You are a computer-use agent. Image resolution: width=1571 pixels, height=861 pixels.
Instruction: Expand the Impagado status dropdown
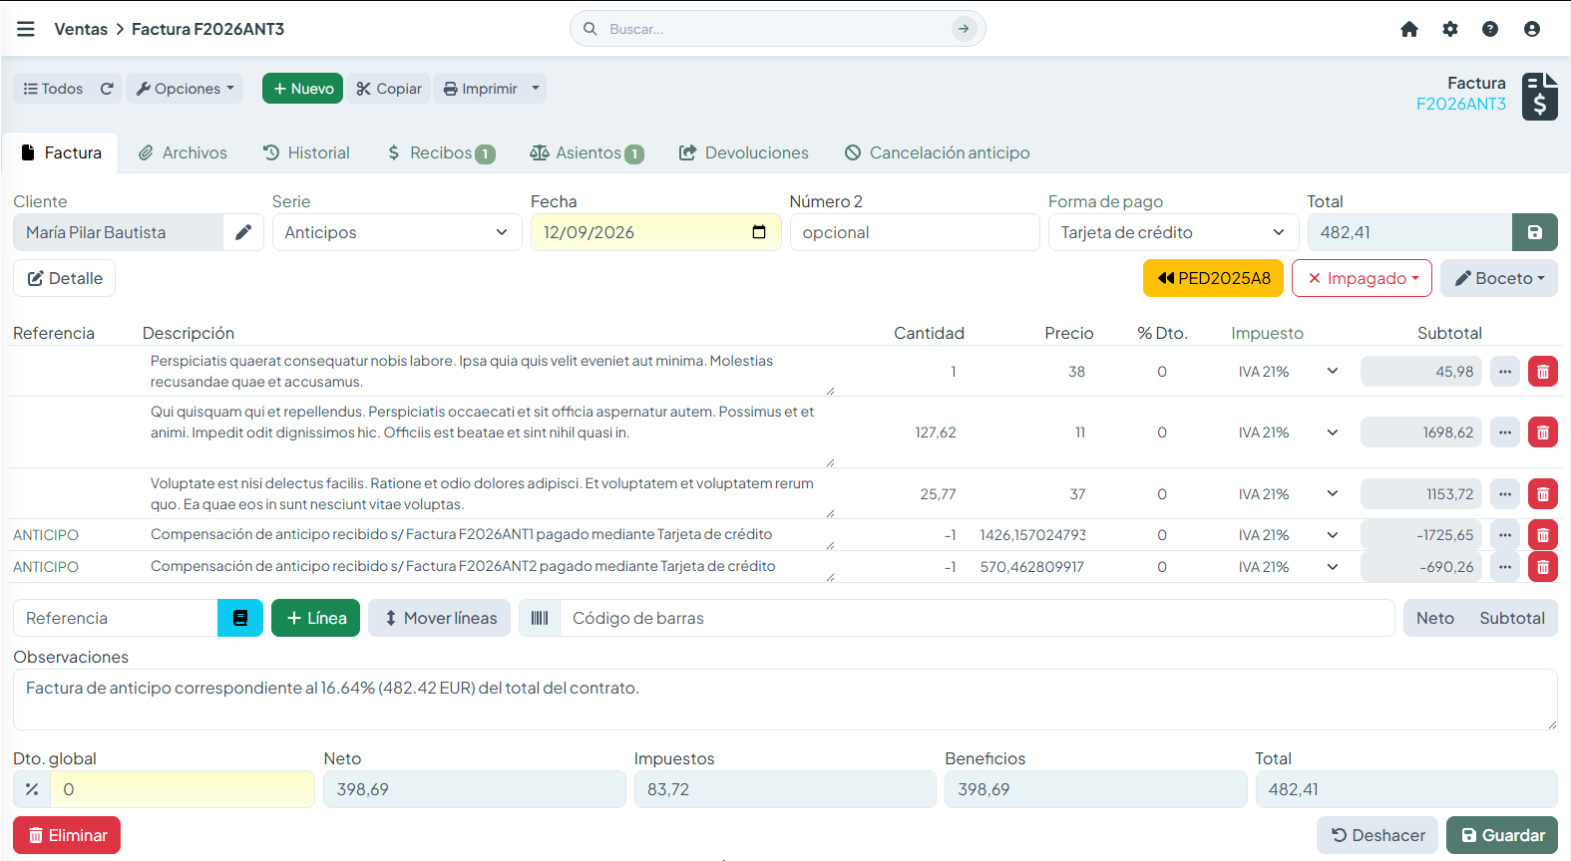click(x=1362, y=278)
